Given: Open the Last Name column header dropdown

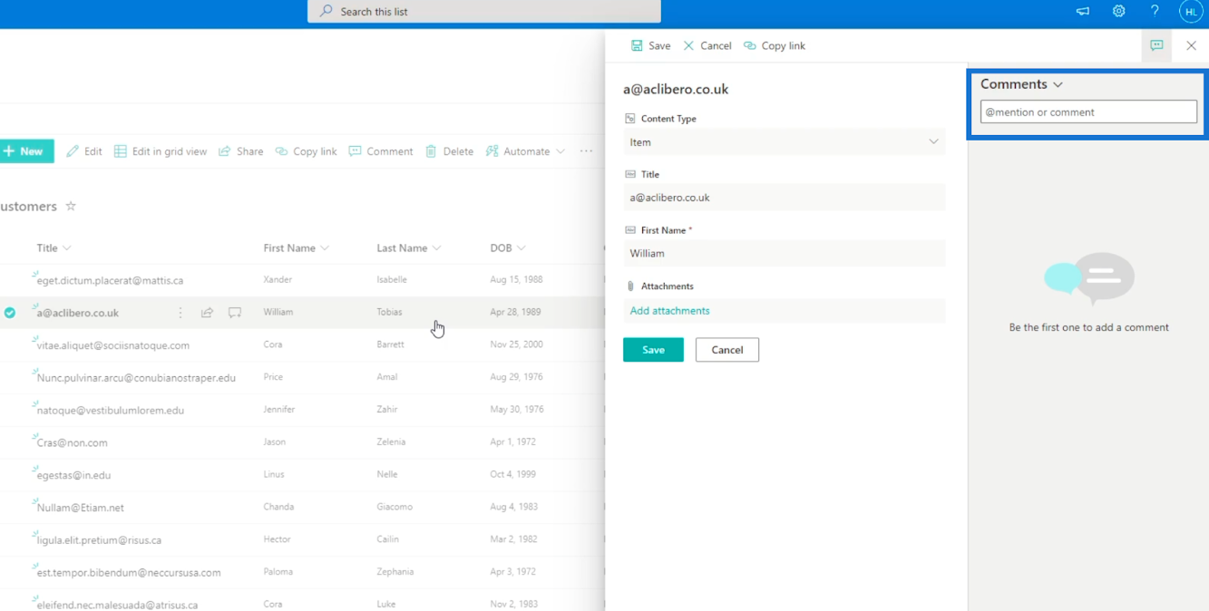Looking at the screenshot, I should tap(409, 247).
